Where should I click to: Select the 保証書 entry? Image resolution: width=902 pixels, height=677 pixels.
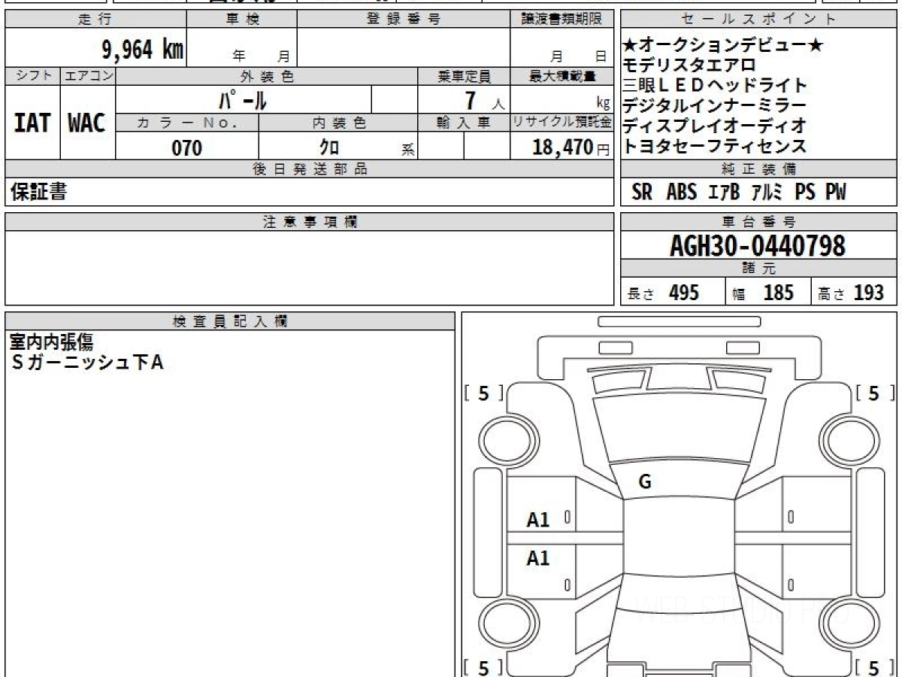(38, 192)
